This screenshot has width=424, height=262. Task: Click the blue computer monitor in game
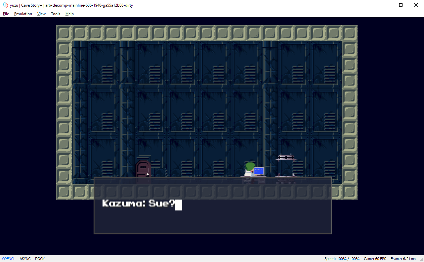[259, 171]
